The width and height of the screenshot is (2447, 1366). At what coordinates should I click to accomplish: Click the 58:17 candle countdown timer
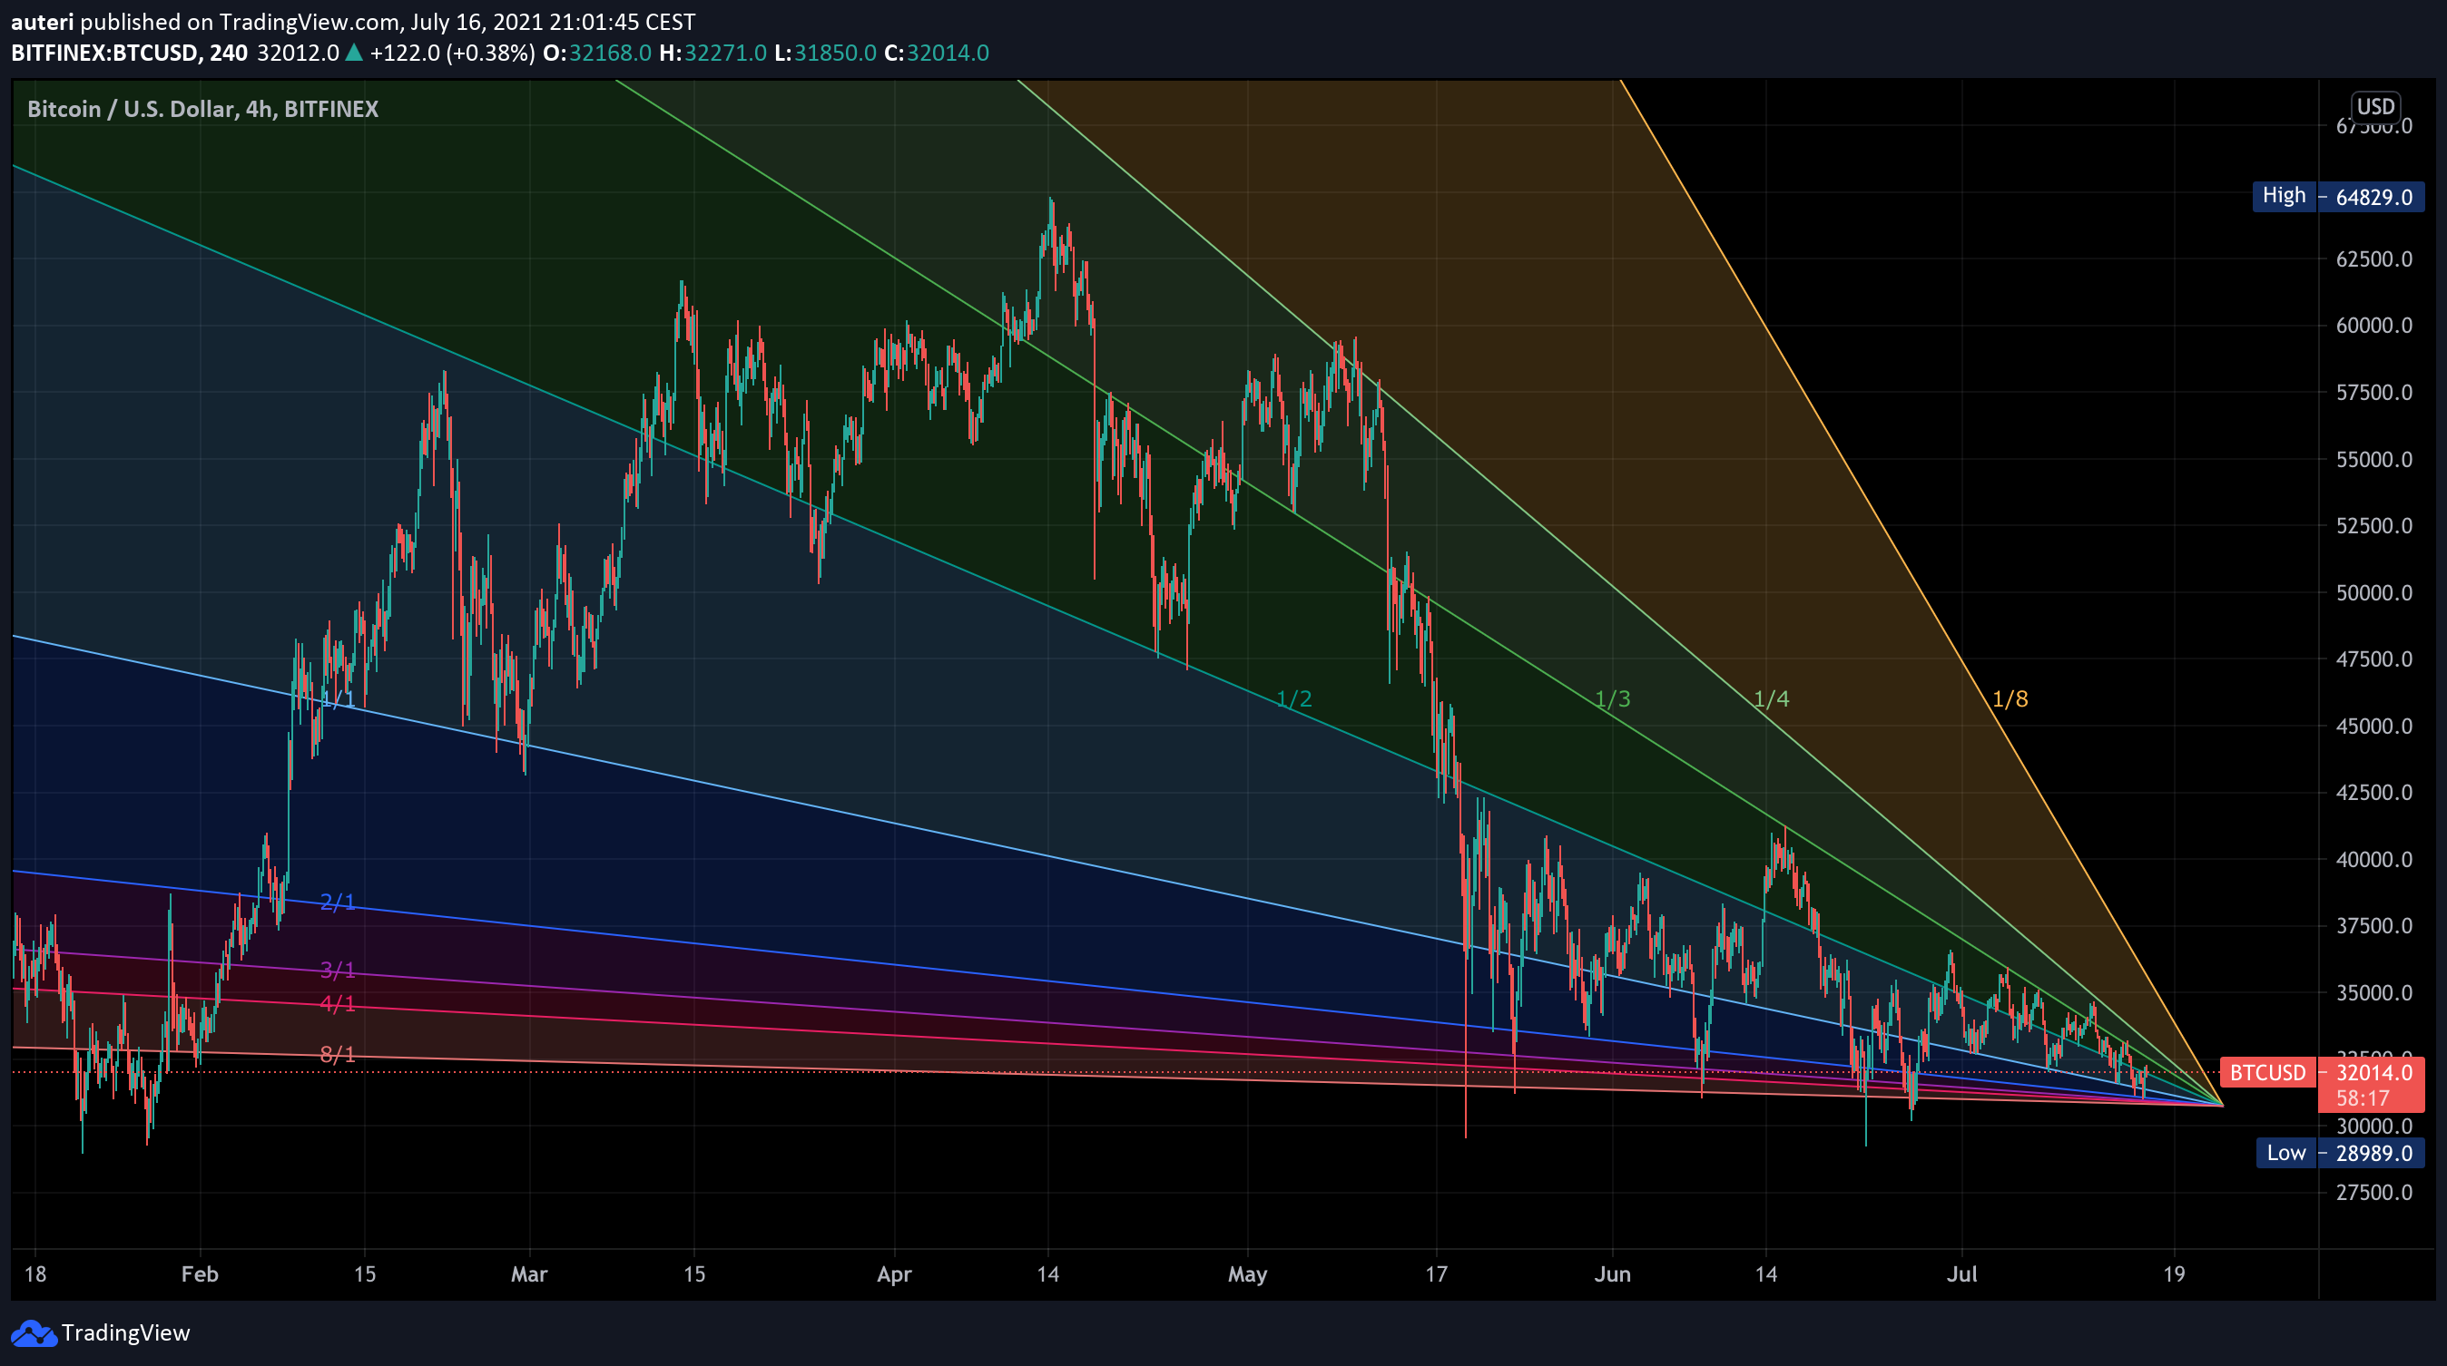tap(2363, 1099)
